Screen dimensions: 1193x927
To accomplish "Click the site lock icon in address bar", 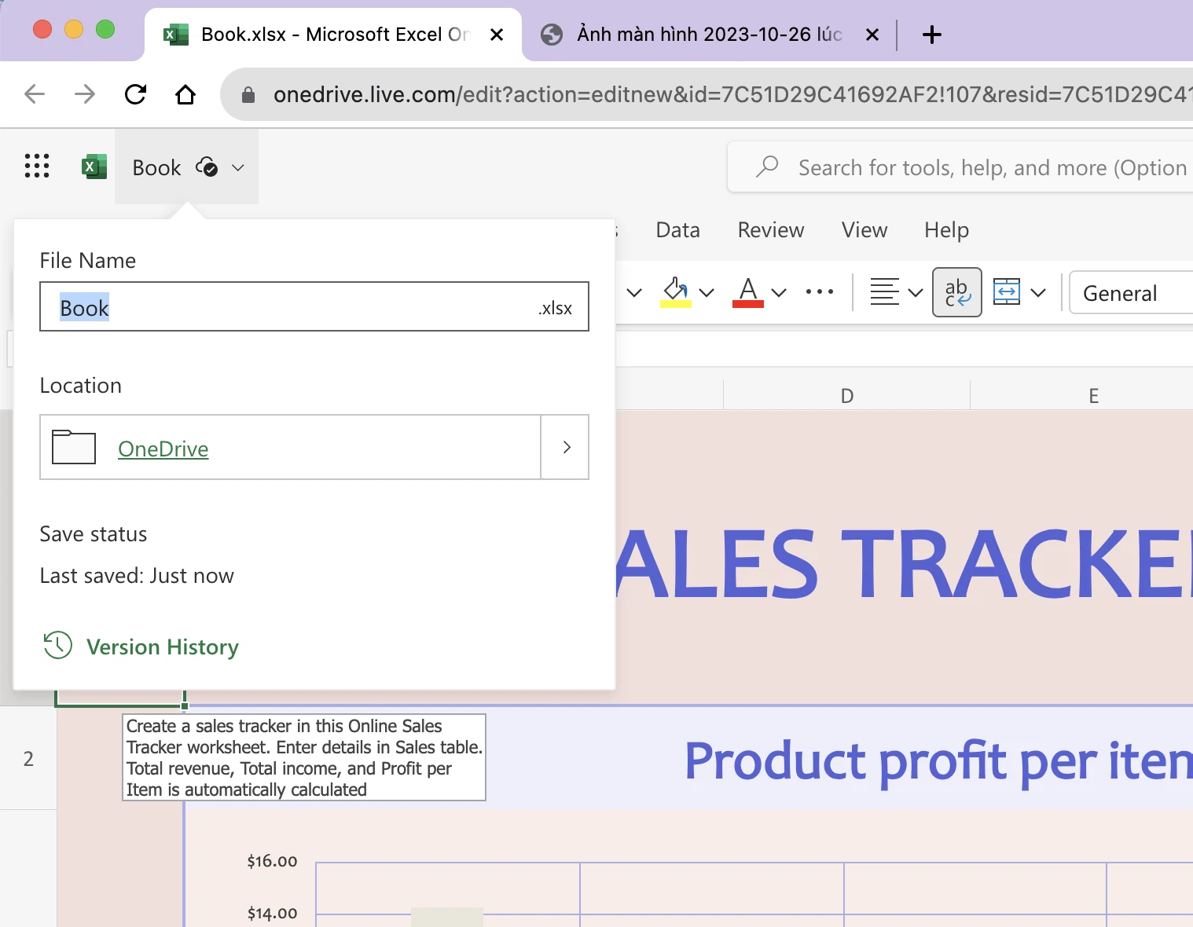I will [x=248, y=95].
